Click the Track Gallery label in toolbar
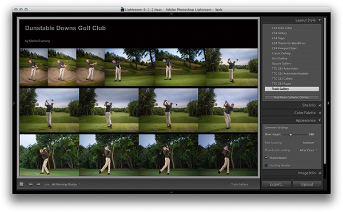The image size is (343, 212). click(240, 185)
